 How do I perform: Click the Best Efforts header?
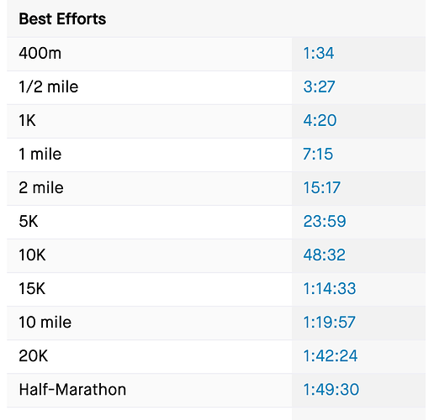tap(62, 19)
